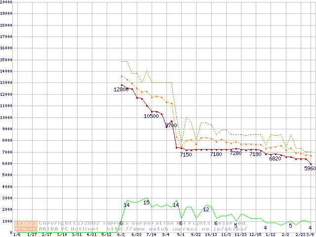Screen dimensions: 316x237
Task: Click the 6820 price data label
Action: pyautogui.click(x=275, y=159)
